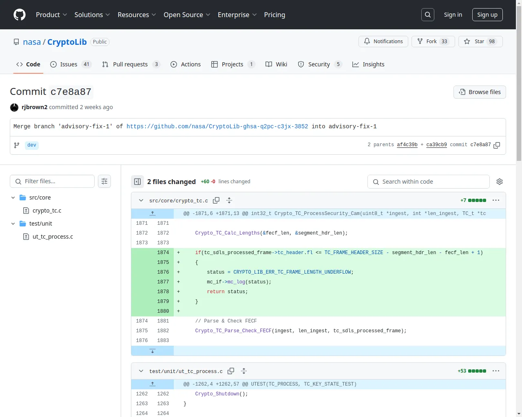Select crypto_tc.c in file tree

(x=47, y=211)
